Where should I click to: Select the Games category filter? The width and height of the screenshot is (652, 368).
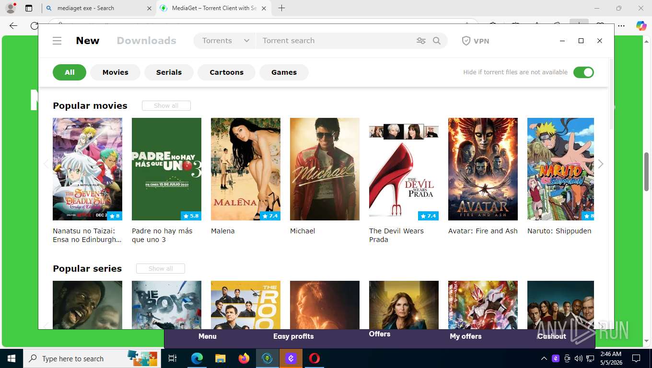click(x=284, y=72)
